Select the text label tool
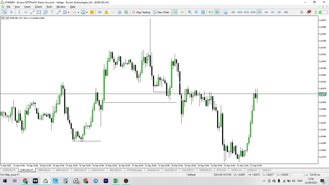 tap(52, 12)
